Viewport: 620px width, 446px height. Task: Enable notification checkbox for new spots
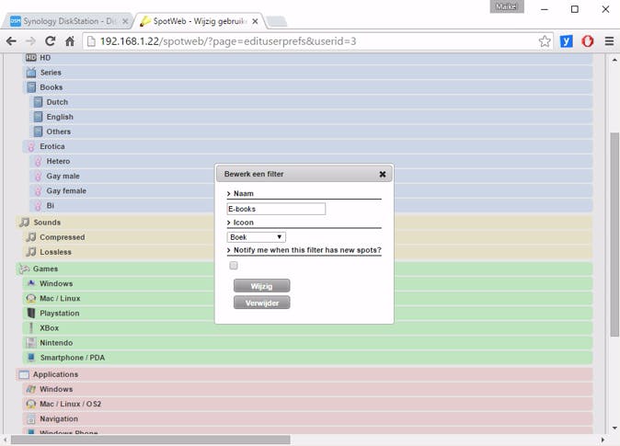234,266
